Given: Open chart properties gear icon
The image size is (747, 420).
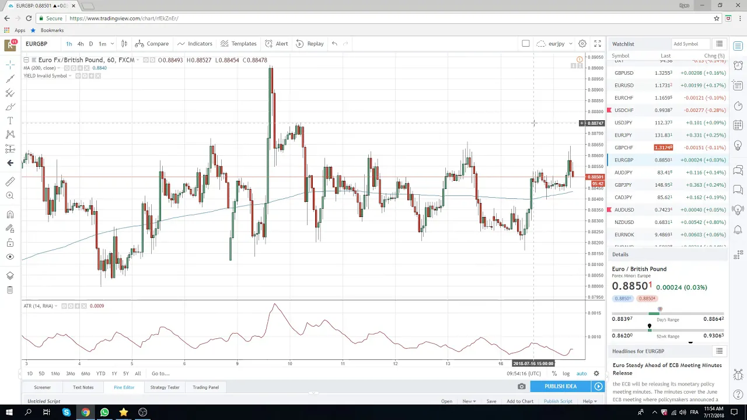Looking at the screenshot, I should click(x=582, y=44).
